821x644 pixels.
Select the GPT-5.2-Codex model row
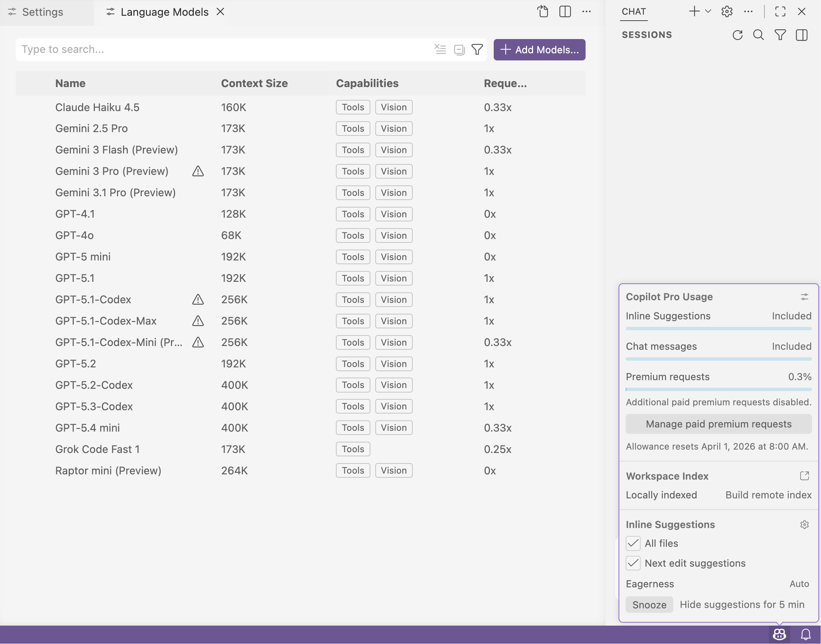coord(301,385)
